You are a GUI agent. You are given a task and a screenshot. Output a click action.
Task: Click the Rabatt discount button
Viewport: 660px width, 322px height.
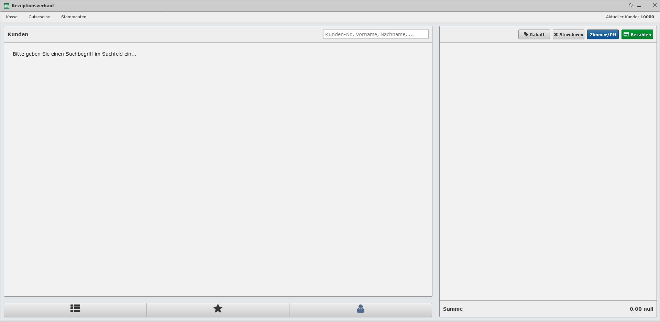tap(534, 34)
